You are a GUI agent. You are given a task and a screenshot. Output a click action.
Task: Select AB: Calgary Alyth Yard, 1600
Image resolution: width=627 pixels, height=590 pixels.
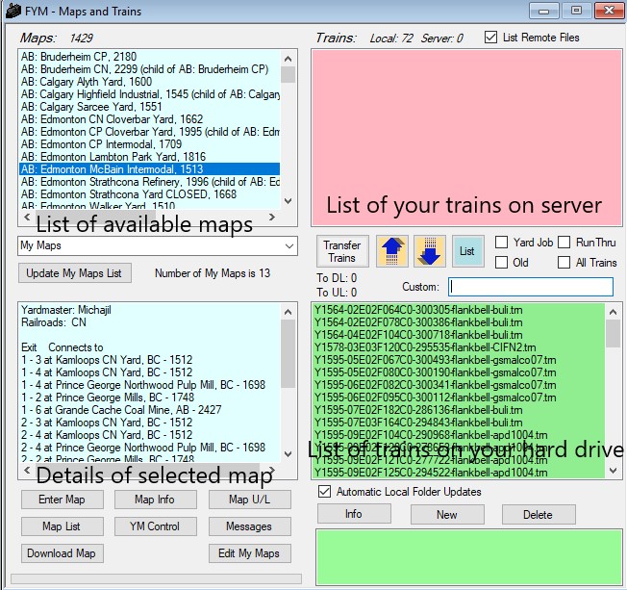(150, 82)
